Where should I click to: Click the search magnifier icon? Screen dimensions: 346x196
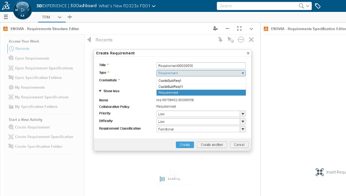[x=301, y=6]
